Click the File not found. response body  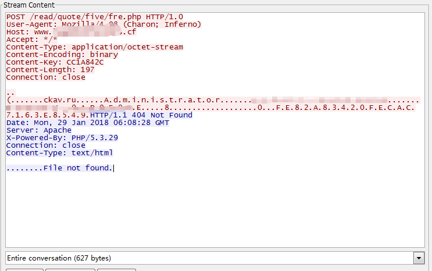78,168
